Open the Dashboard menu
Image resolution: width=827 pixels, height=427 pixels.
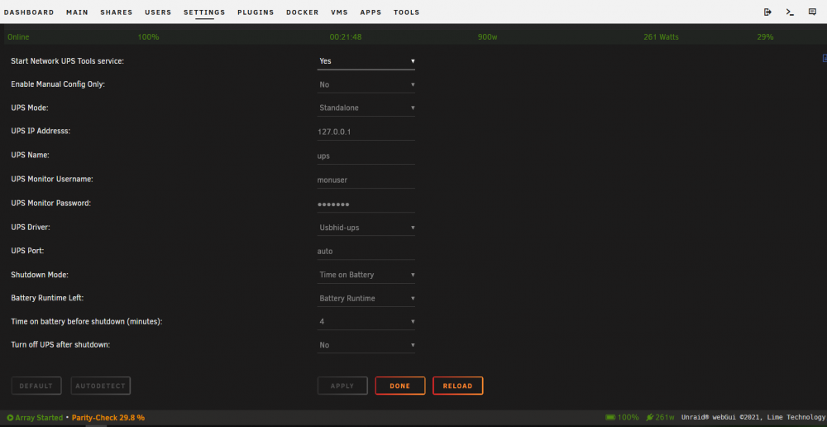(x=28, y=12)
